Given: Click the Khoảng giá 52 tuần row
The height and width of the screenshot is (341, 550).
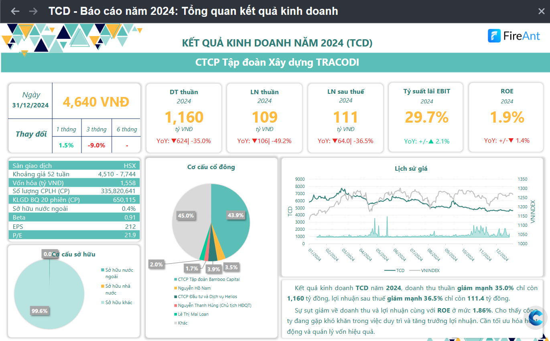Looking at the screenshot, I should tap(74, 174).
